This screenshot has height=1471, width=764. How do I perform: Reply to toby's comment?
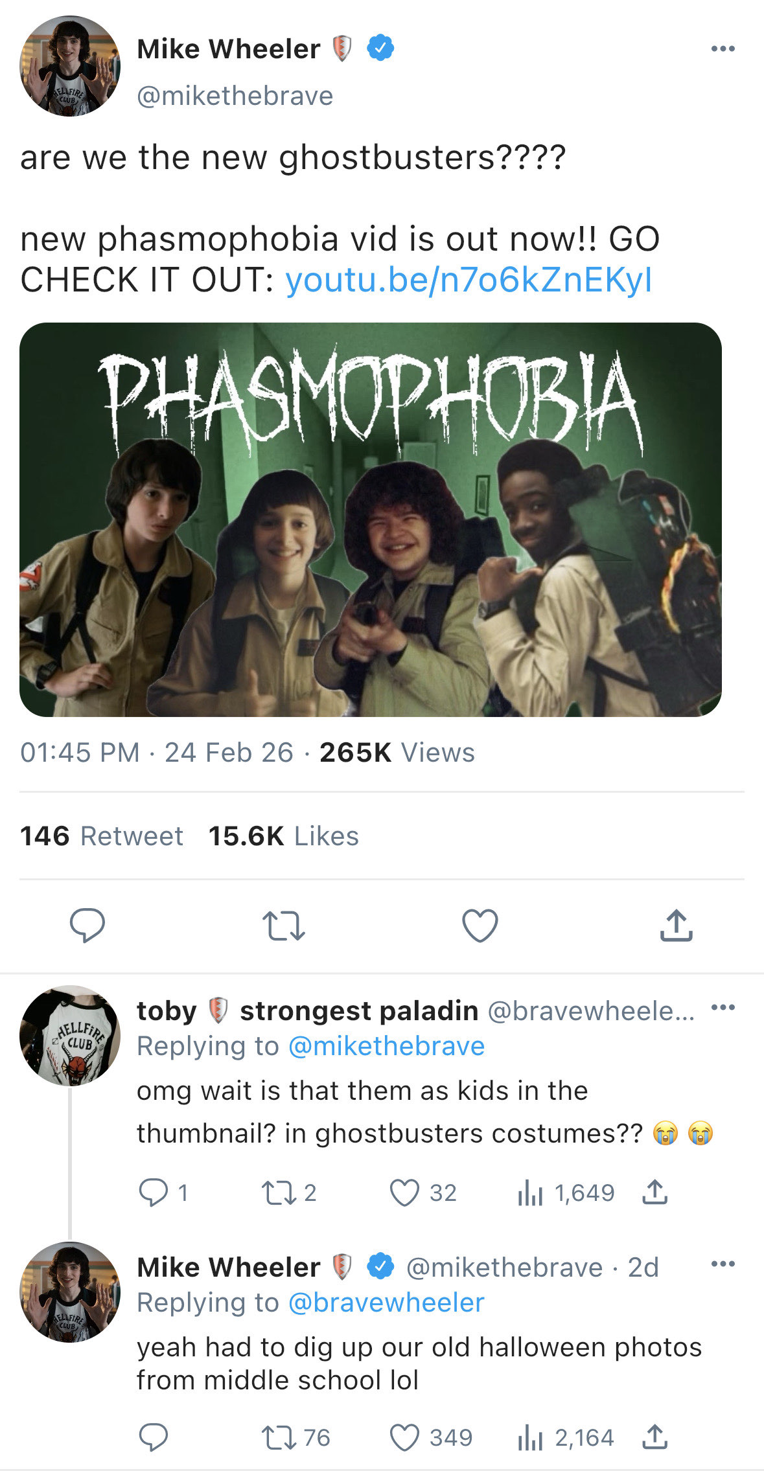[154, 1192]
